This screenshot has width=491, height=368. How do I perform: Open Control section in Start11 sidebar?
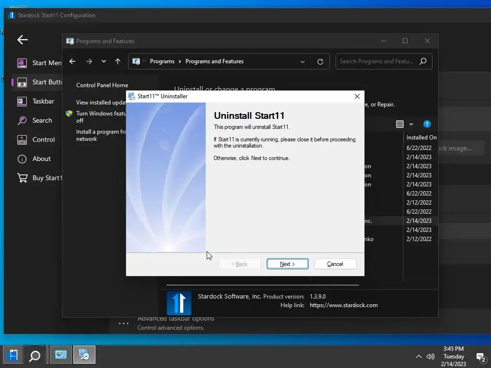click(35, 139)
